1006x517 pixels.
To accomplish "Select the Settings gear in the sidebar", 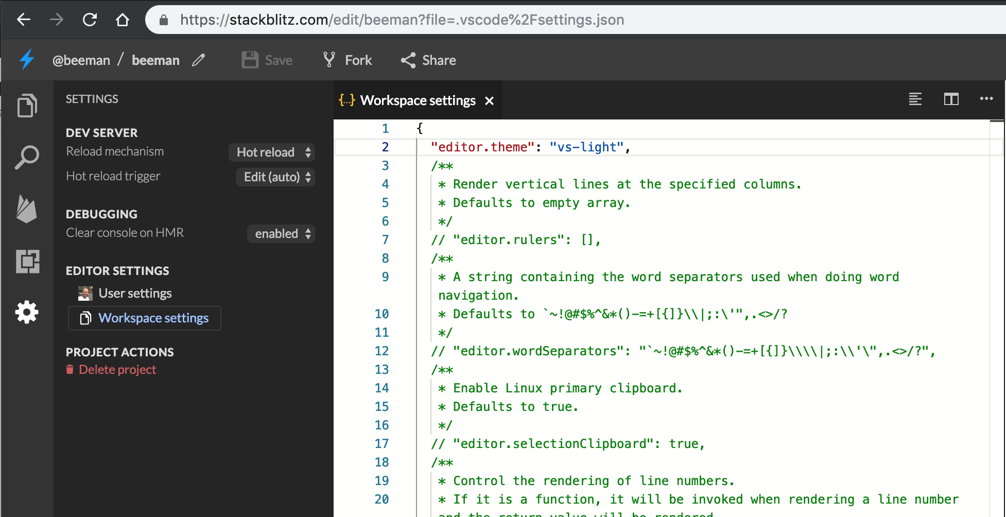I will coord(27,312).
